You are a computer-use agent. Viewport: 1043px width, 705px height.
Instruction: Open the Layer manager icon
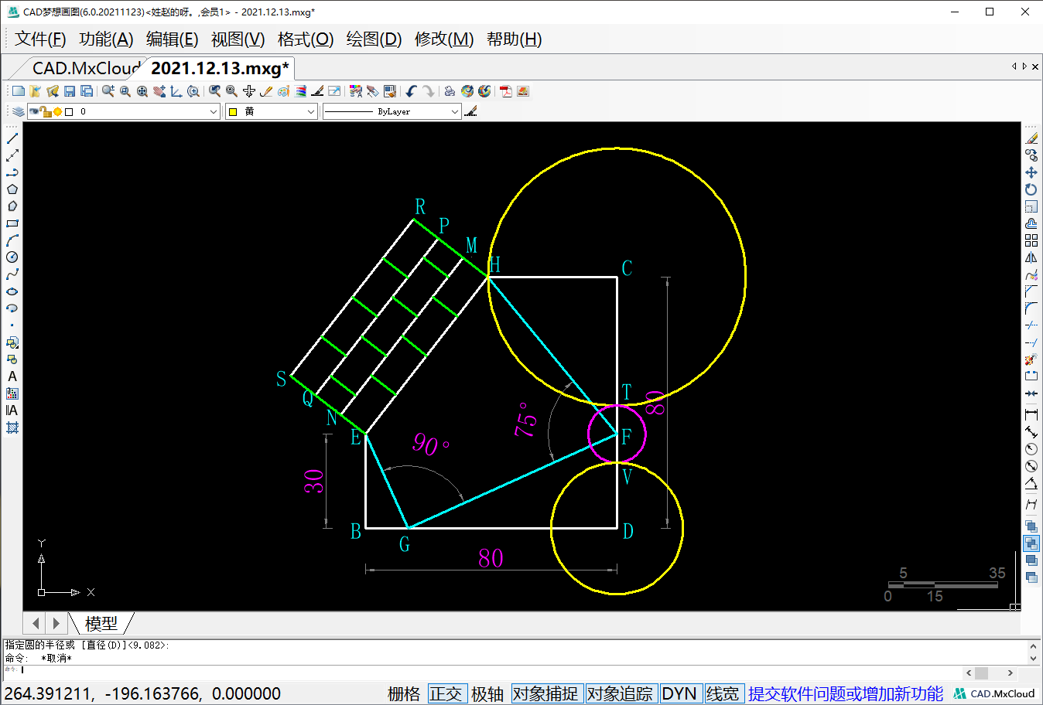19,111
